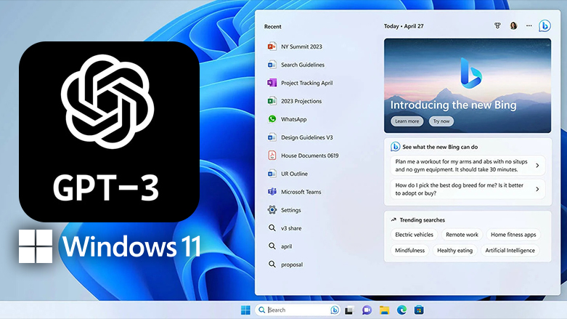Click the Introducing the new Bing banner
This screenshot has height=319, width=567.
(468, 86)
